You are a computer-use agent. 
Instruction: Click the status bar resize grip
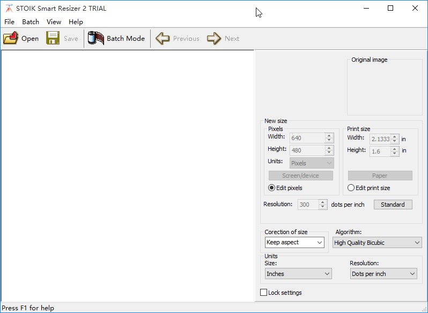[x=424, y=309]
